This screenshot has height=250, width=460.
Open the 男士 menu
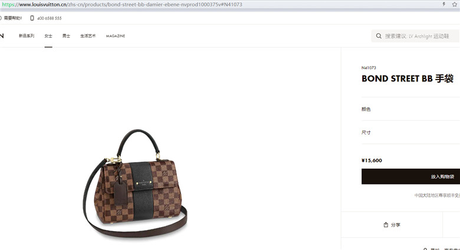click(66, 36)
